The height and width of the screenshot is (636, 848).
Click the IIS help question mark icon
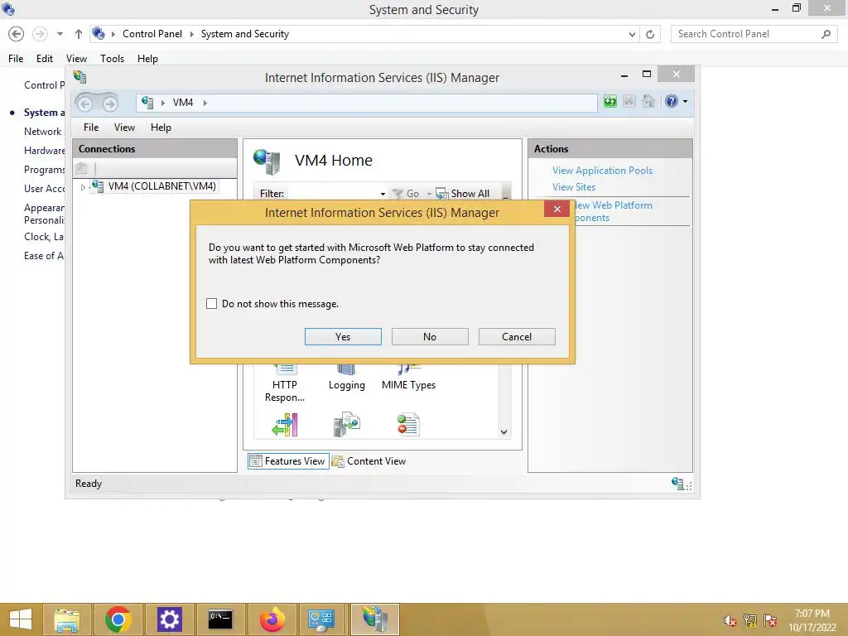pyautogui.click(x=671, y=101)
